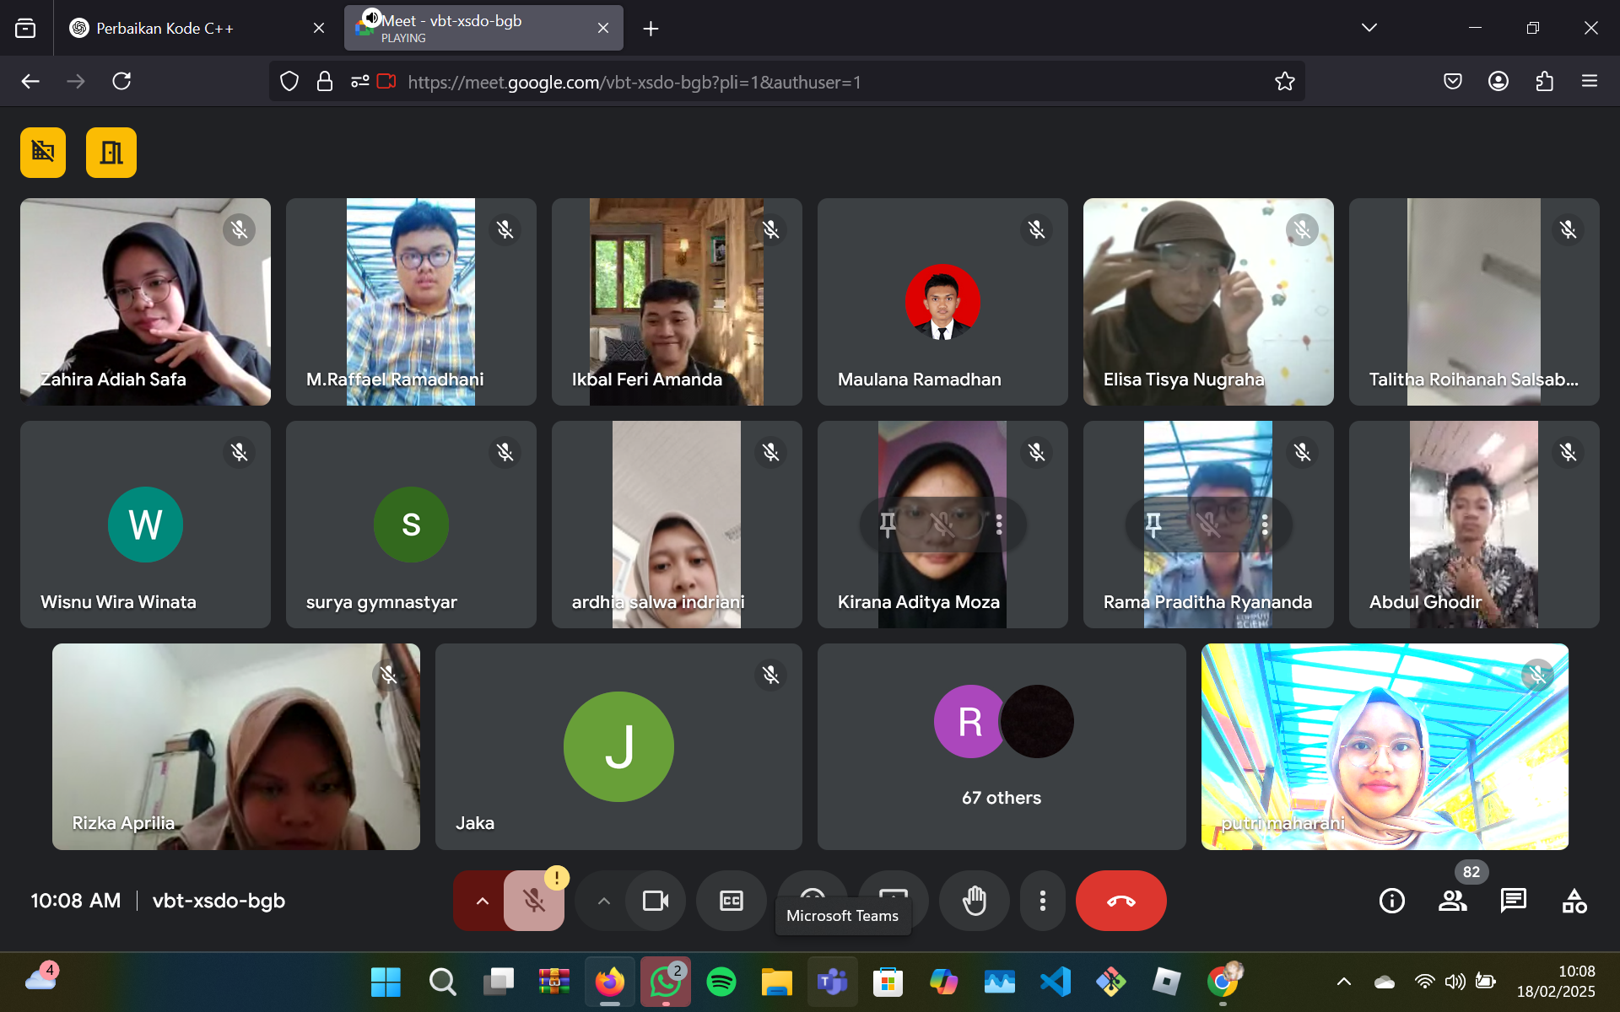
Task: Click the more options three-dot button
Action: click(x=1043, y=901)
